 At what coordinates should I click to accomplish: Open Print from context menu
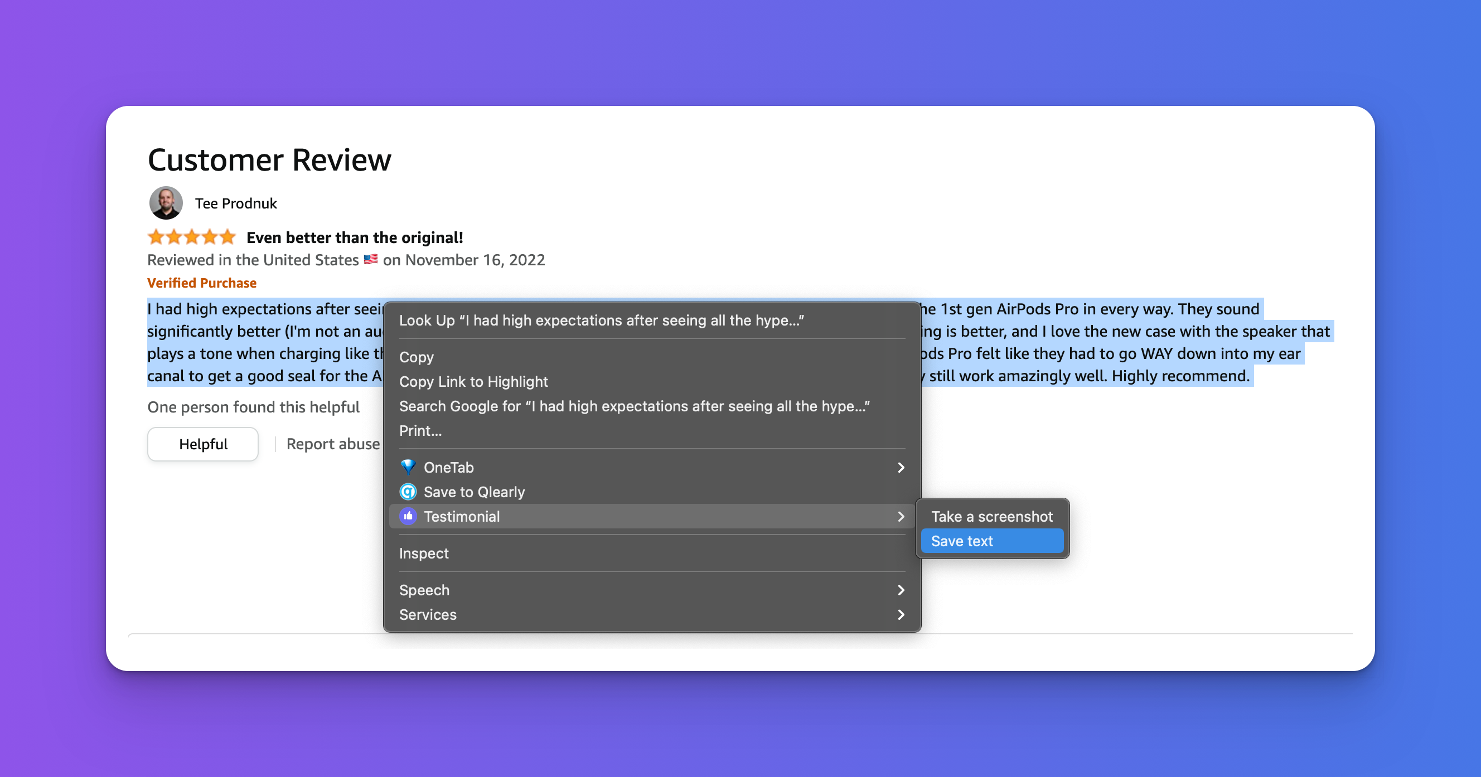pyautogui.click(x=420, y=430)
